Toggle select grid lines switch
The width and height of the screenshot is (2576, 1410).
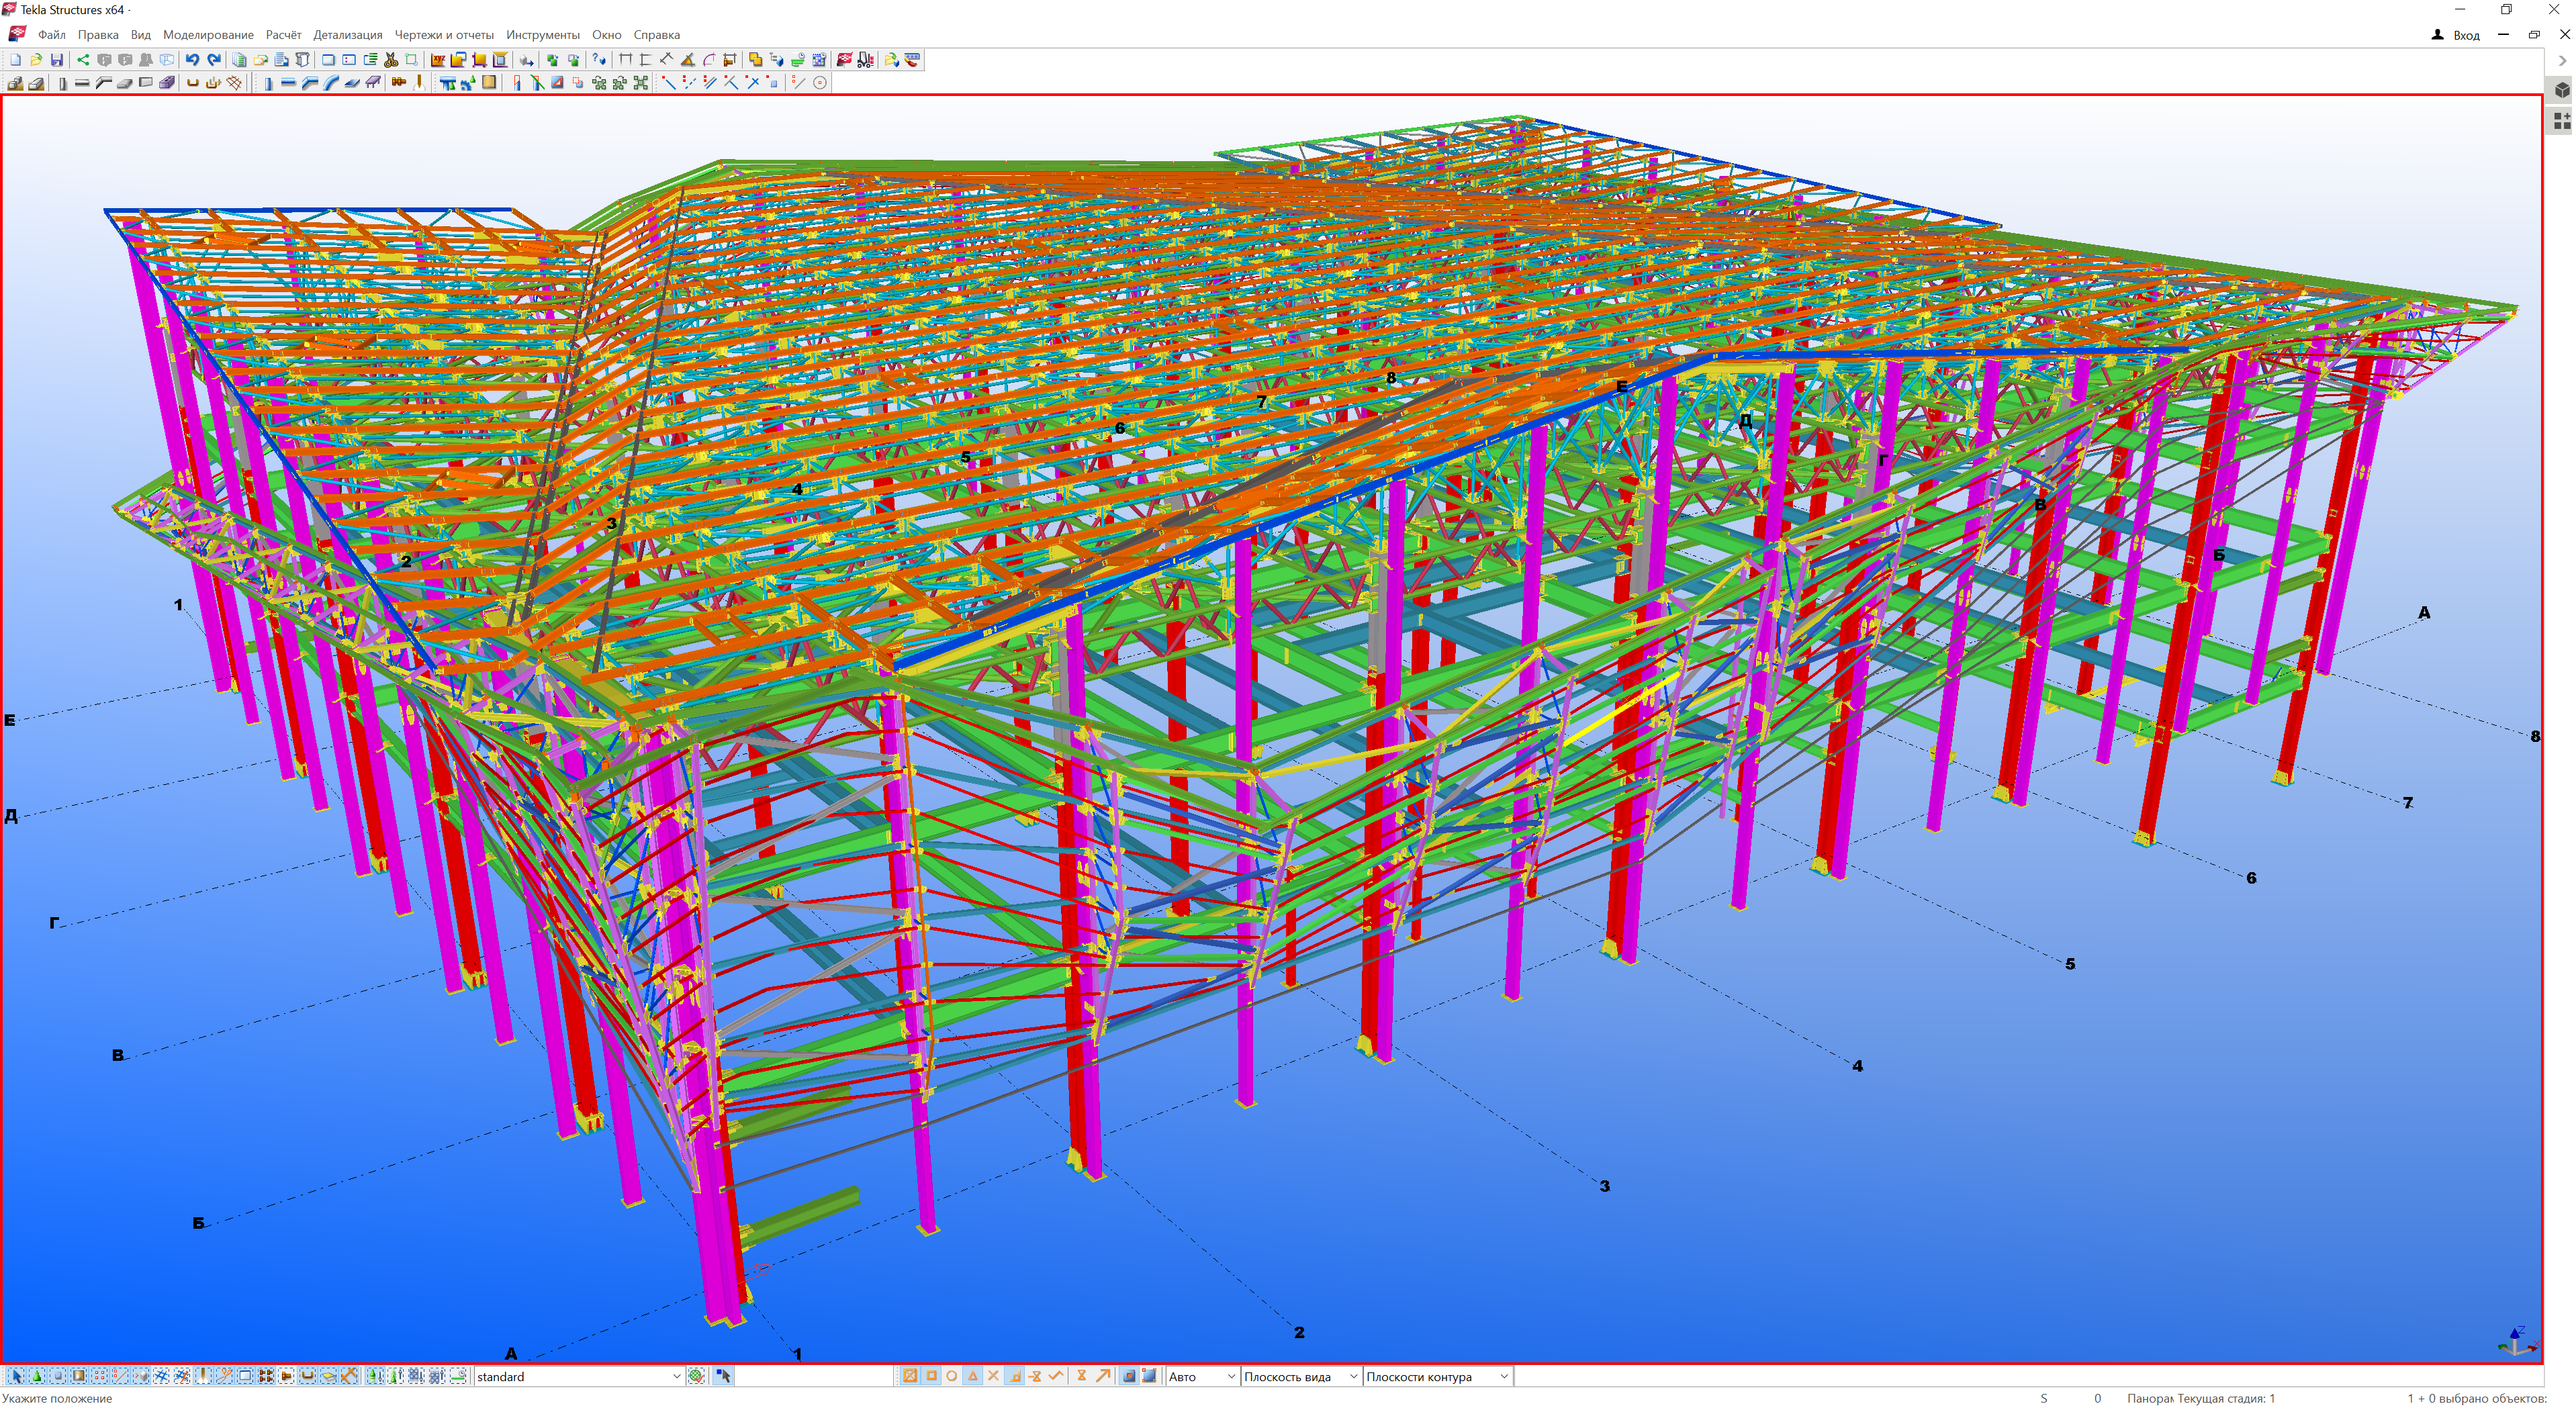click(182, 1376)
